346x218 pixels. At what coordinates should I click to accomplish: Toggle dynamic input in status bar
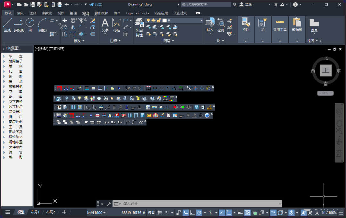(x=185, y=213)
